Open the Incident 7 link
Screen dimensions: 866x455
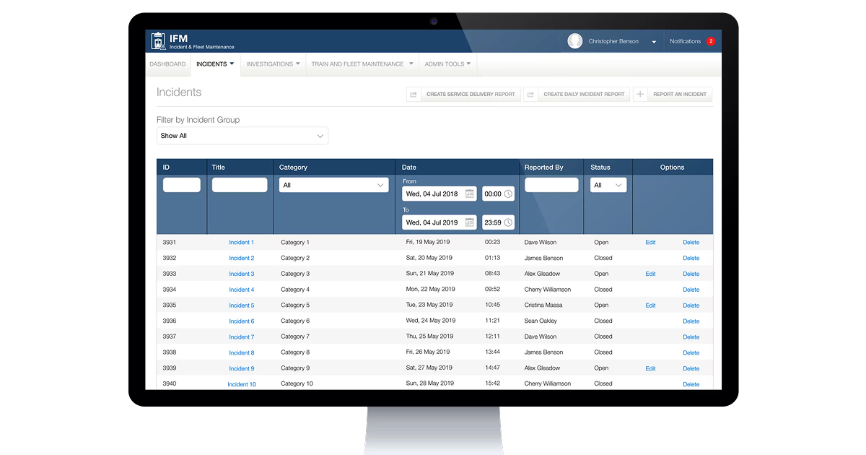click(241, 337)
